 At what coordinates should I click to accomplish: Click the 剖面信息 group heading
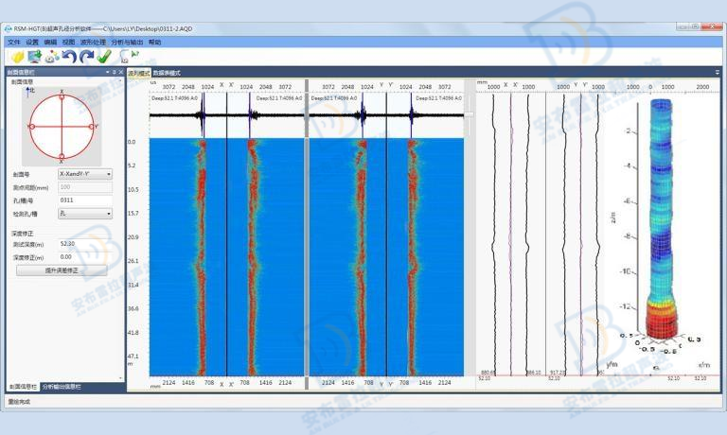[23, 82]
